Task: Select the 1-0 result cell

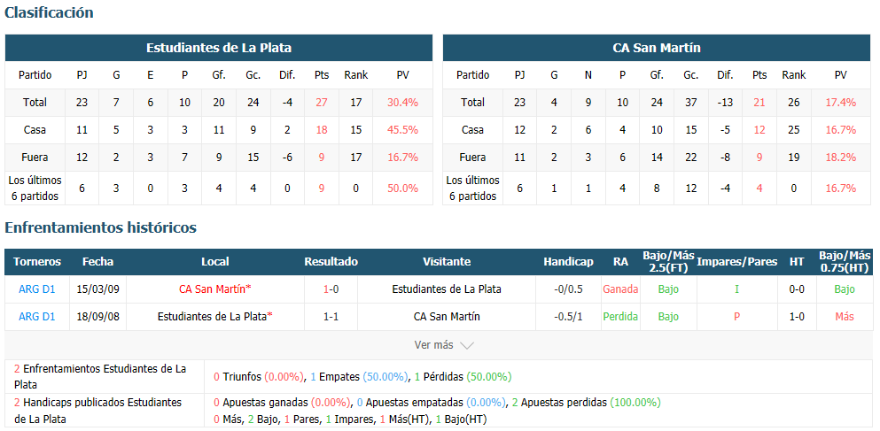Action: [x=331, y=289]
